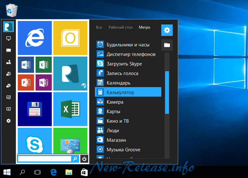
Task: Click the Run command sidebar icon
Action: click(9, 109)
